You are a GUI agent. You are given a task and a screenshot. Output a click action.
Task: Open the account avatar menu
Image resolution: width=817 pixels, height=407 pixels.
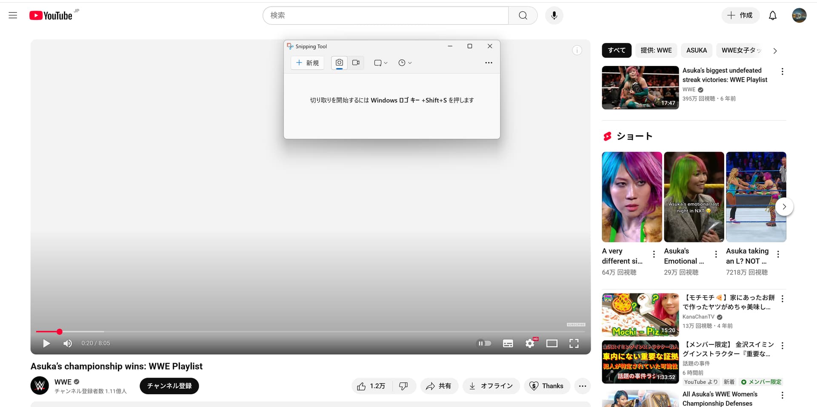coord(799,15)
